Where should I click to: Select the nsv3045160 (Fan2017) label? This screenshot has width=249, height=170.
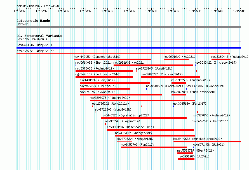[190, 104]
